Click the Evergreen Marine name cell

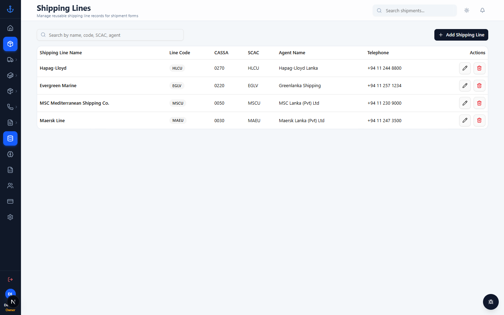pos(58,86)
